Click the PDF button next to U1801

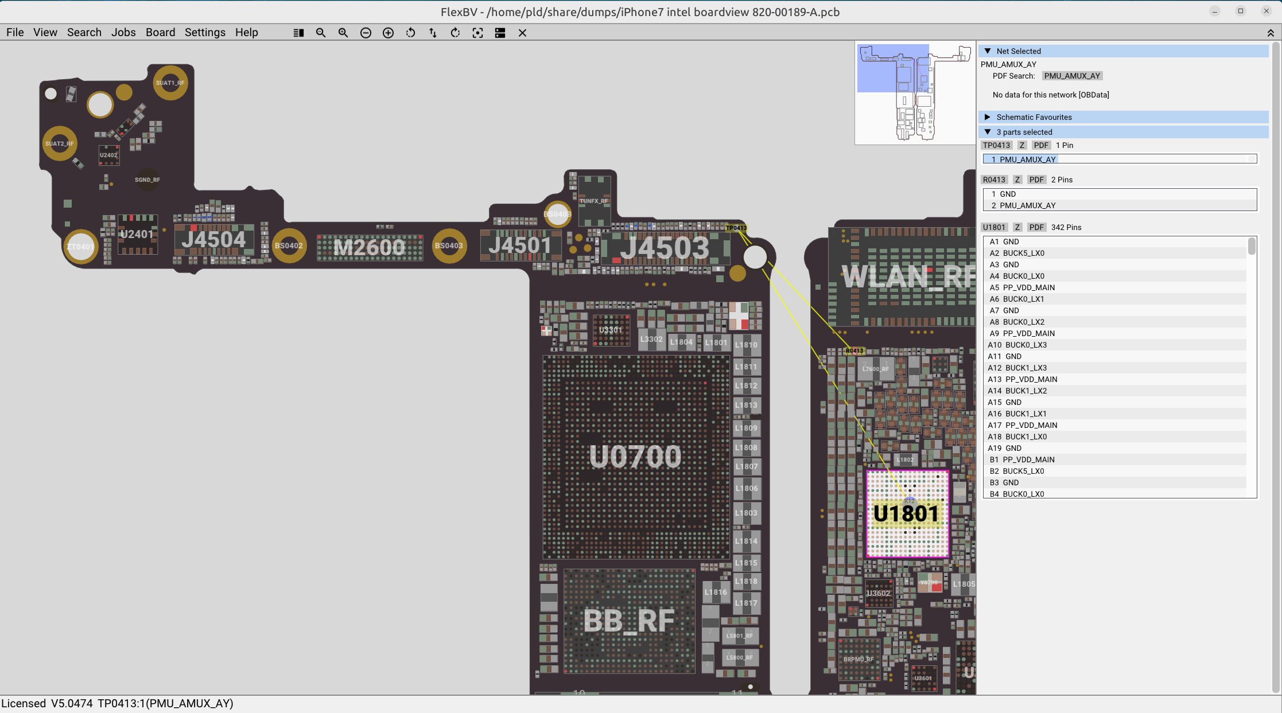pyautogui.click(x=1036, y=227)
